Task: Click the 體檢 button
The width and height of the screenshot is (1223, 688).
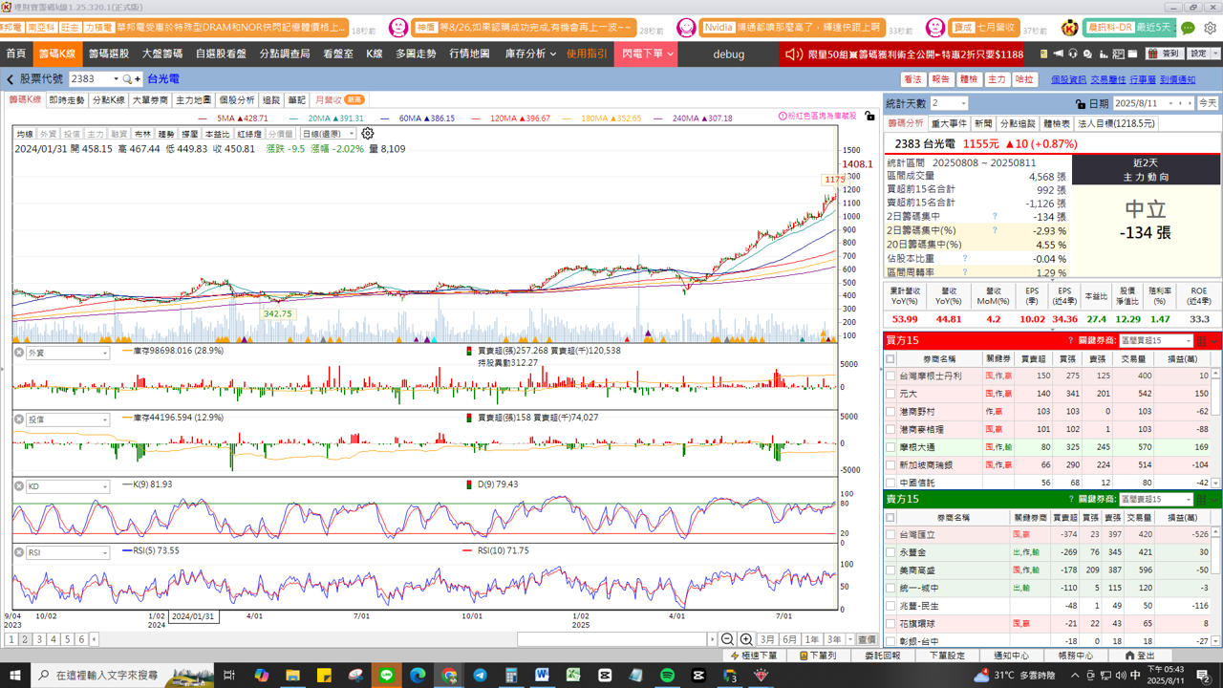Action: pos(969,79)
